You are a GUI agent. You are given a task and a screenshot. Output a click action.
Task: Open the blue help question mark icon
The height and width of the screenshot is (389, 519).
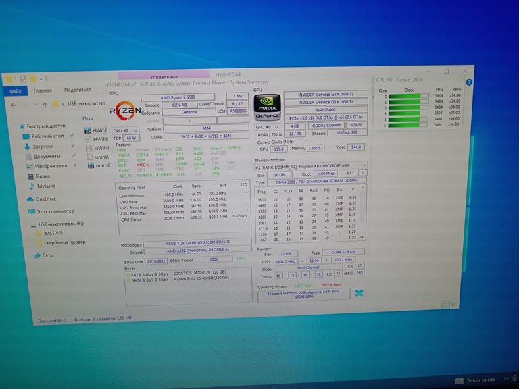click(x=469, y=82)
